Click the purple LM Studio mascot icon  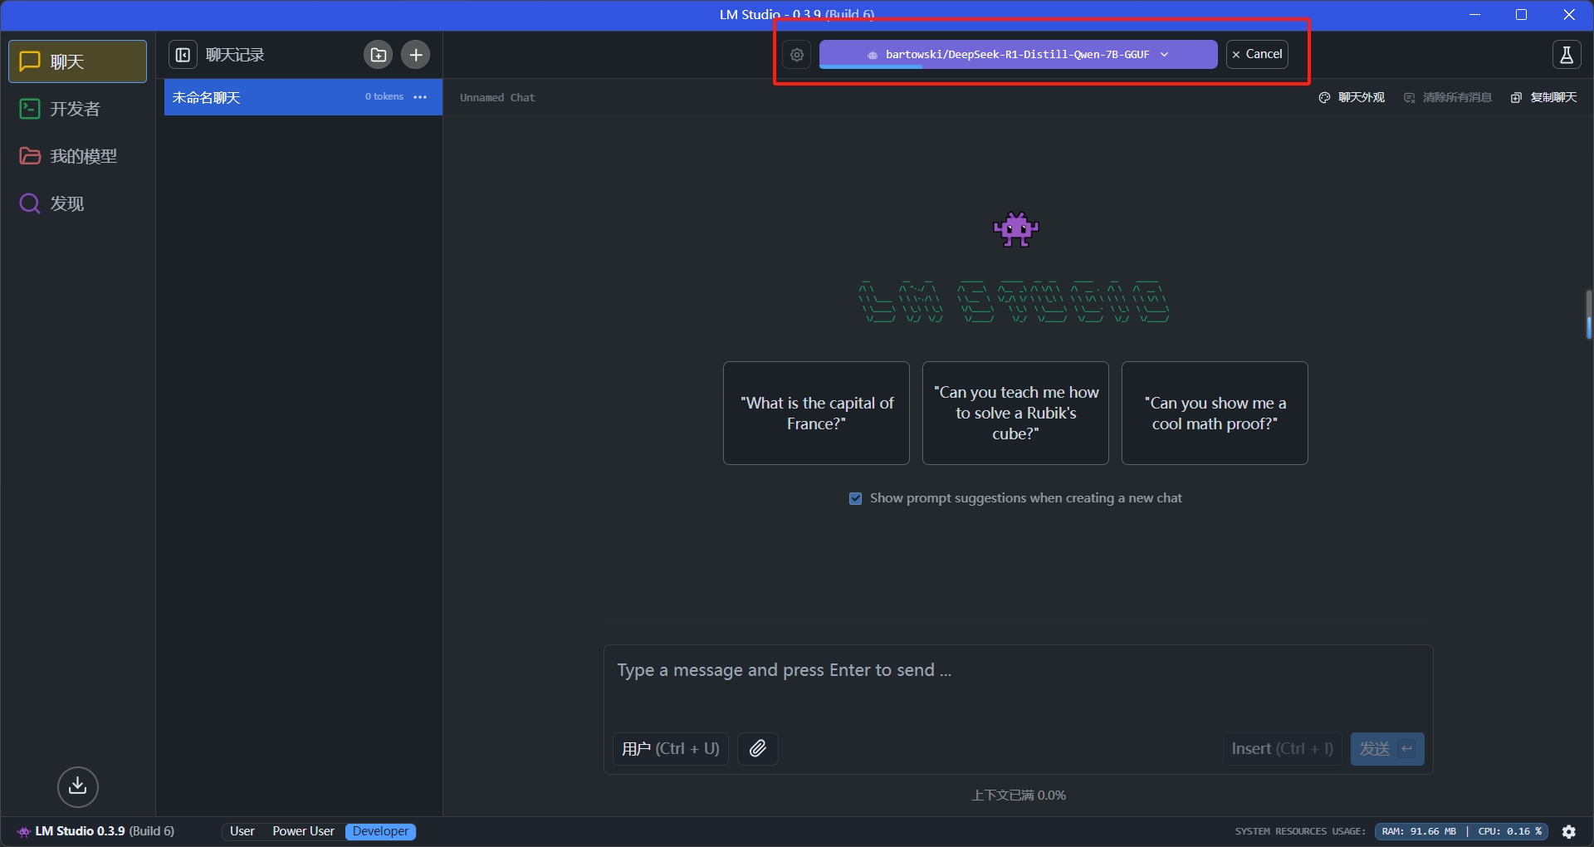tap(1016, 229)
